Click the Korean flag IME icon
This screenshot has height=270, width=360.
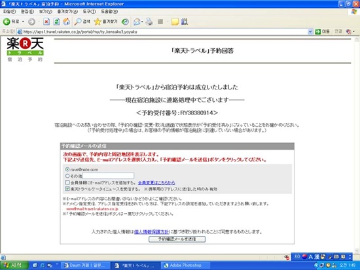click(x=304, y=256)
